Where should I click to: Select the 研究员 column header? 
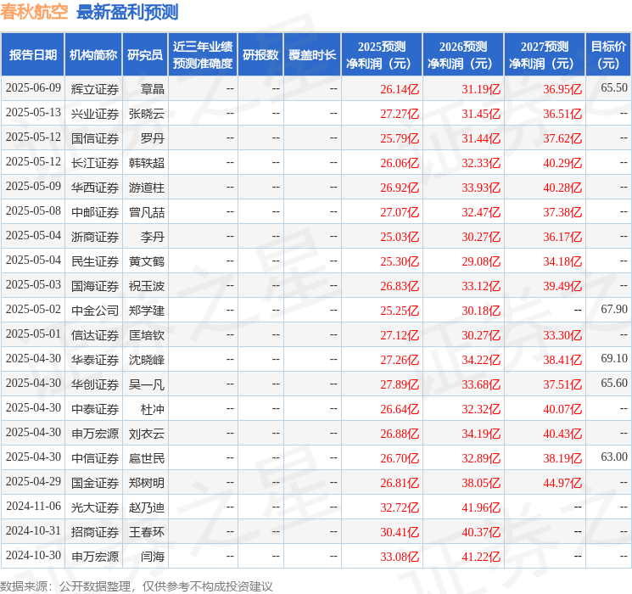[145, 55]
